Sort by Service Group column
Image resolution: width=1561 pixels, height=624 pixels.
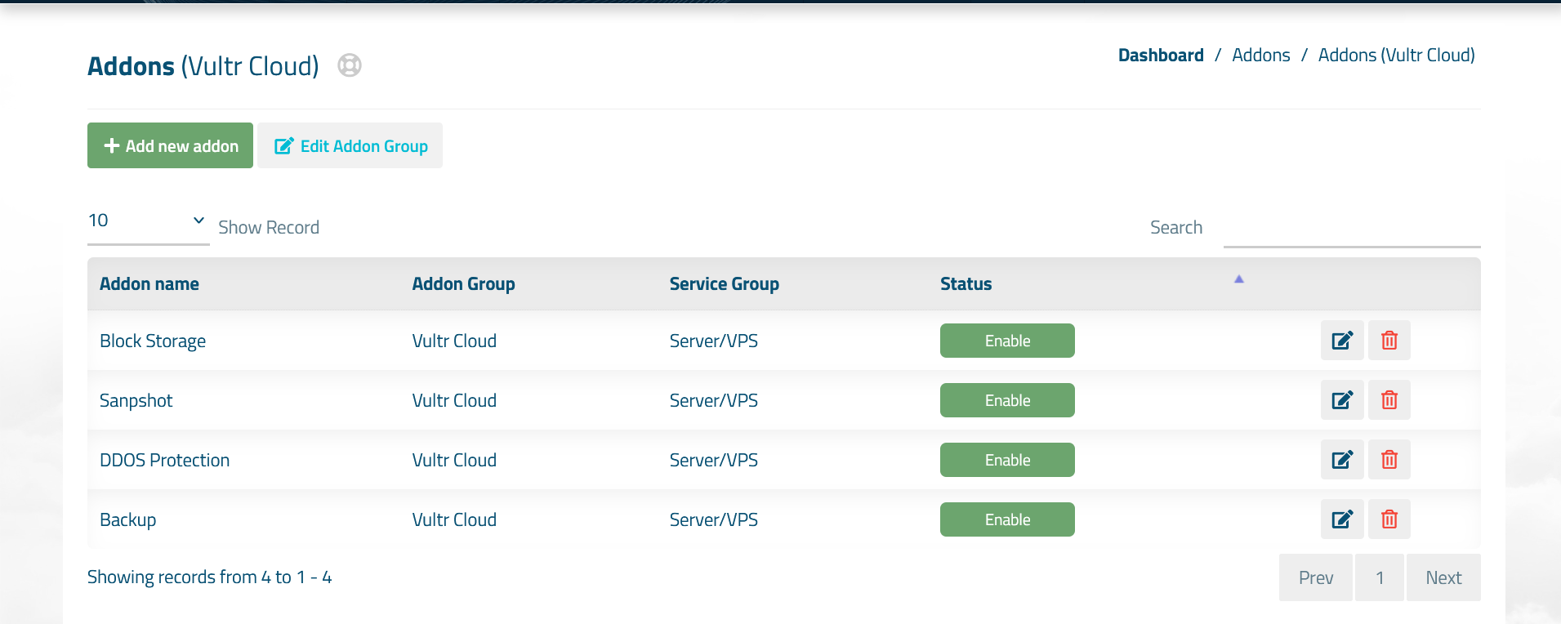724,284
